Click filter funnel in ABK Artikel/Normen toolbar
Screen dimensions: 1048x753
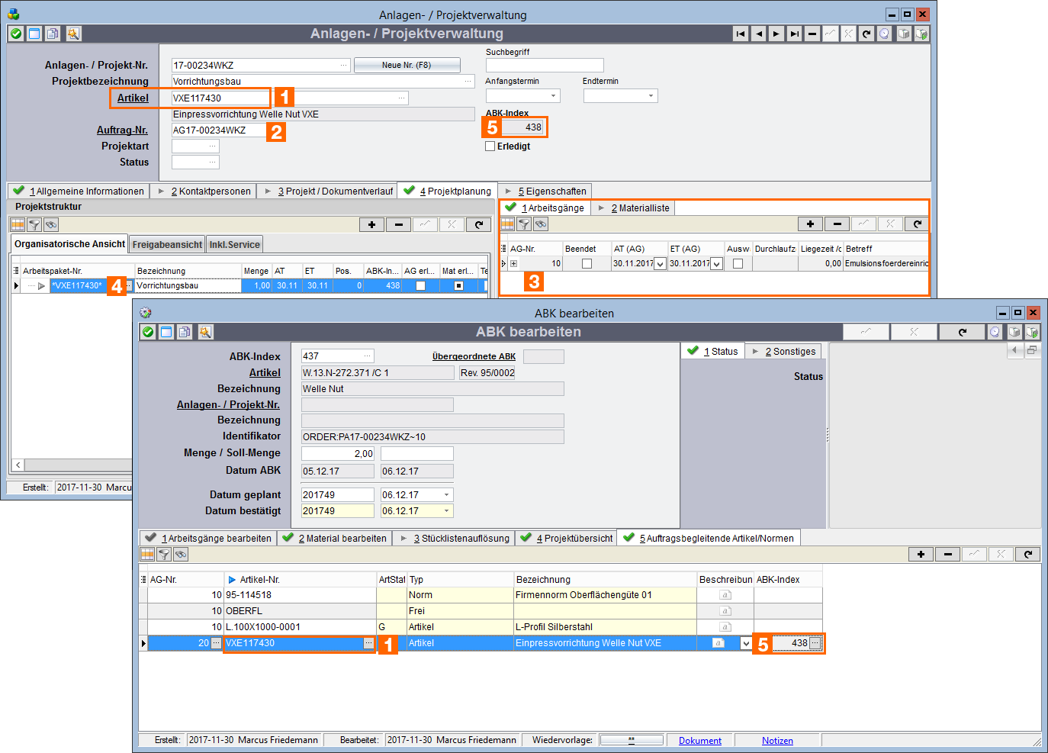point(164,554)
